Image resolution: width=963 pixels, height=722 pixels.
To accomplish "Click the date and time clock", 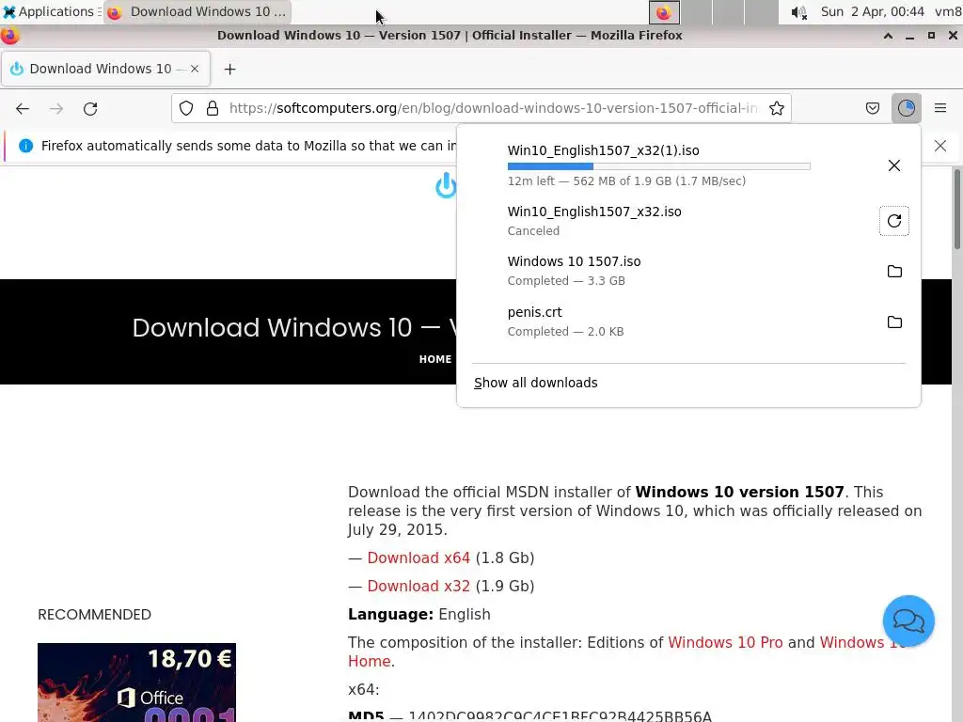I will (x=872, y=11).
